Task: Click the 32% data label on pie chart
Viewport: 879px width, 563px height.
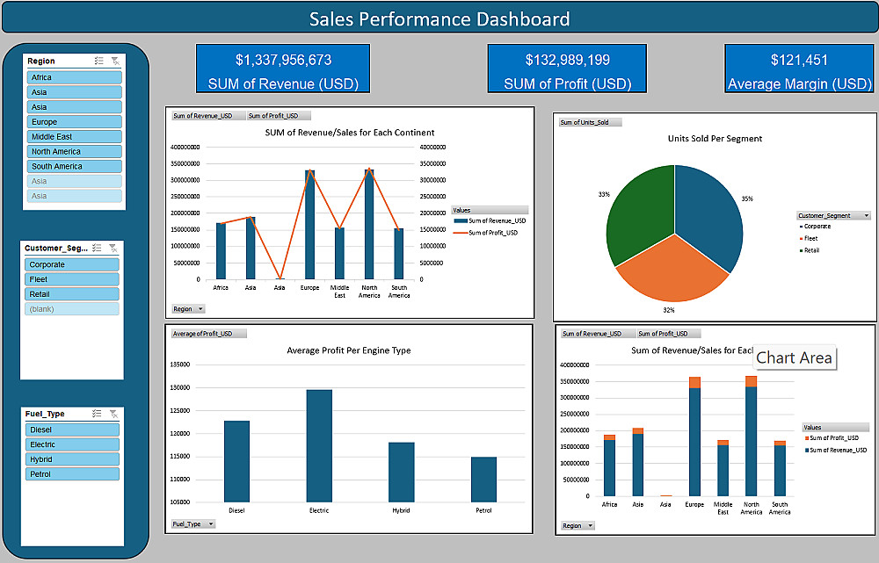Action: (x=669, y=310)
